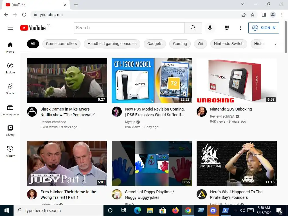The image size is (288, 216).
Task: Open Windows Start menu
Action: (x=7, y=210)
